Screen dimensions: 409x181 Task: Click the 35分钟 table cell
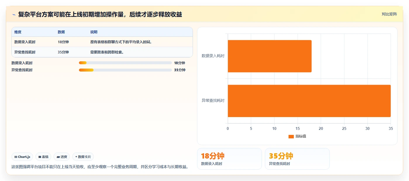pos(63,52)
